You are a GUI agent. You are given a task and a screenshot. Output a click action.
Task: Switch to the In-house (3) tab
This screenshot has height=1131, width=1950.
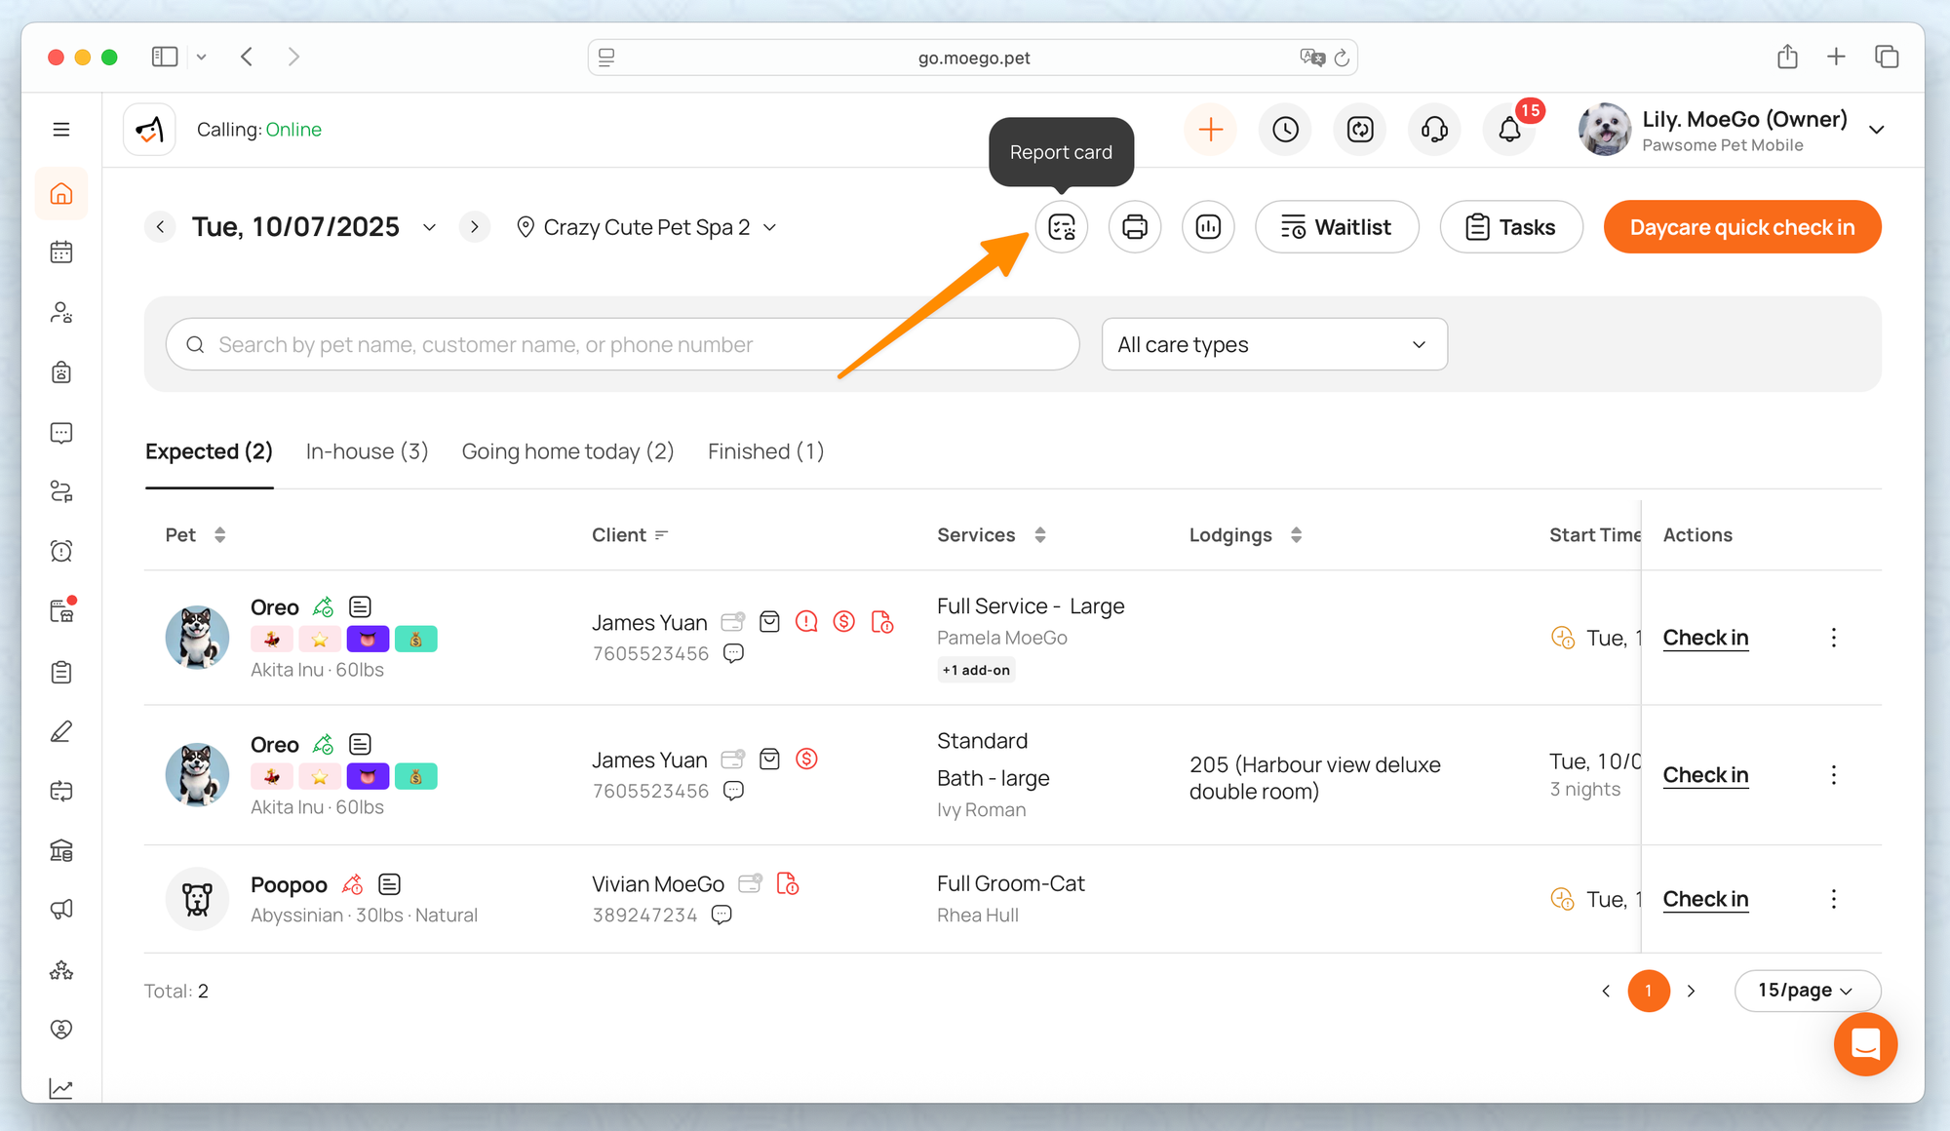point(367,451)
